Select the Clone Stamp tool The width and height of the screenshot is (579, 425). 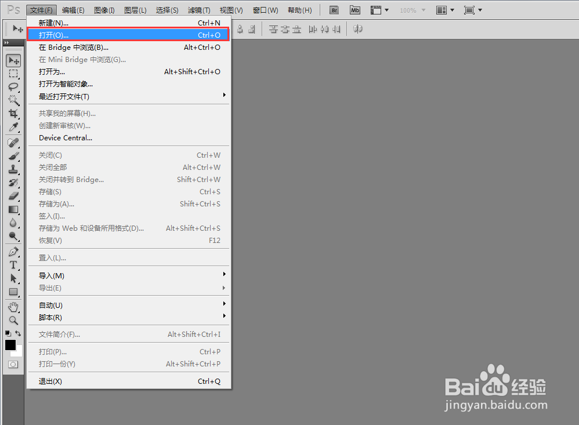tap(14, 169)
